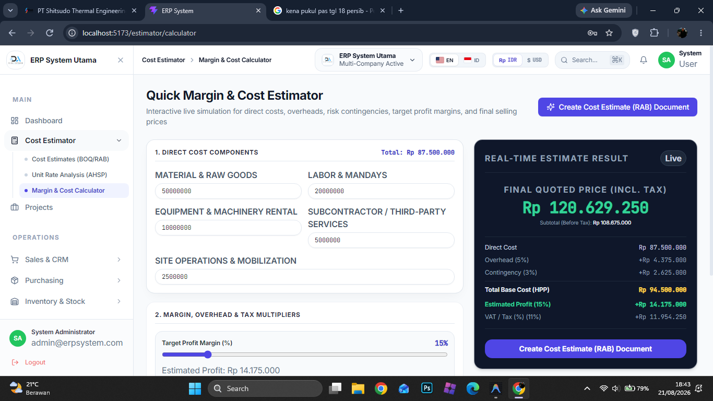Click the Site Operations & Mobilization field
Screen dimensions: 713x401
[305, 277]
